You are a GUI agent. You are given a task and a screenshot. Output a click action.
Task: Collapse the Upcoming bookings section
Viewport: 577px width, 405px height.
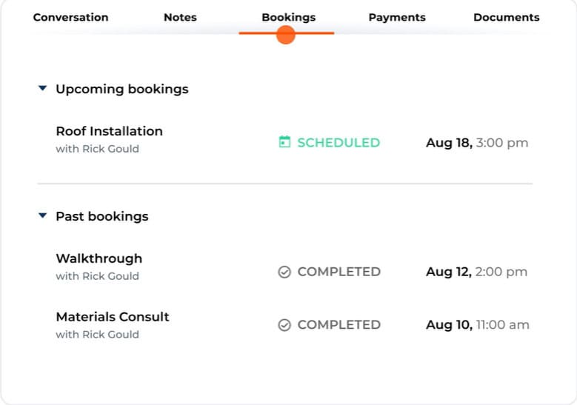coord(43,89)
